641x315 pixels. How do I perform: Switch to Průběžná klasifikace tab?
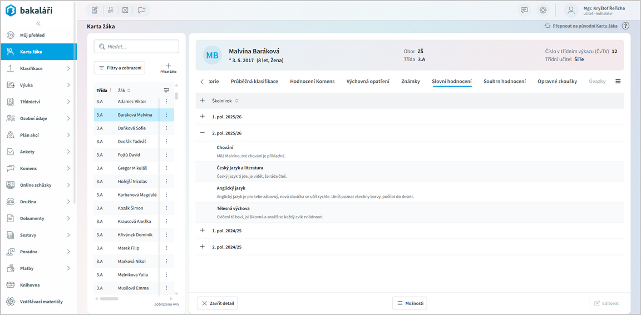(254, 82)
